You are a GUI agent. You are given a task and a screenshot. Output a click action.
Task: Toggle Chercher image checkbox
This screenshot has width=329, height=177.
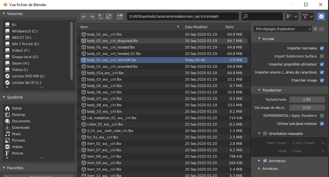coord(322,80)
